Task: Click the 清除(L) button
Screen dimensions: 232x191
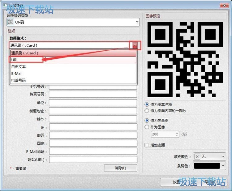Action: tap(120, 168)
